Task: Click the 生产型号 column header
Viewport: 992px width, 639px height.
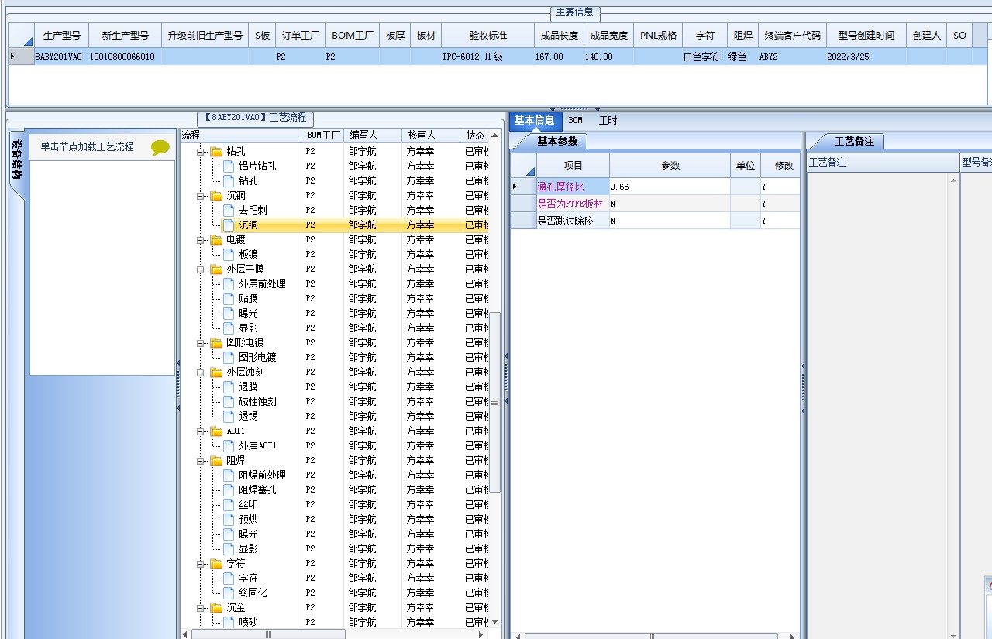Action: tap(62, 36)
